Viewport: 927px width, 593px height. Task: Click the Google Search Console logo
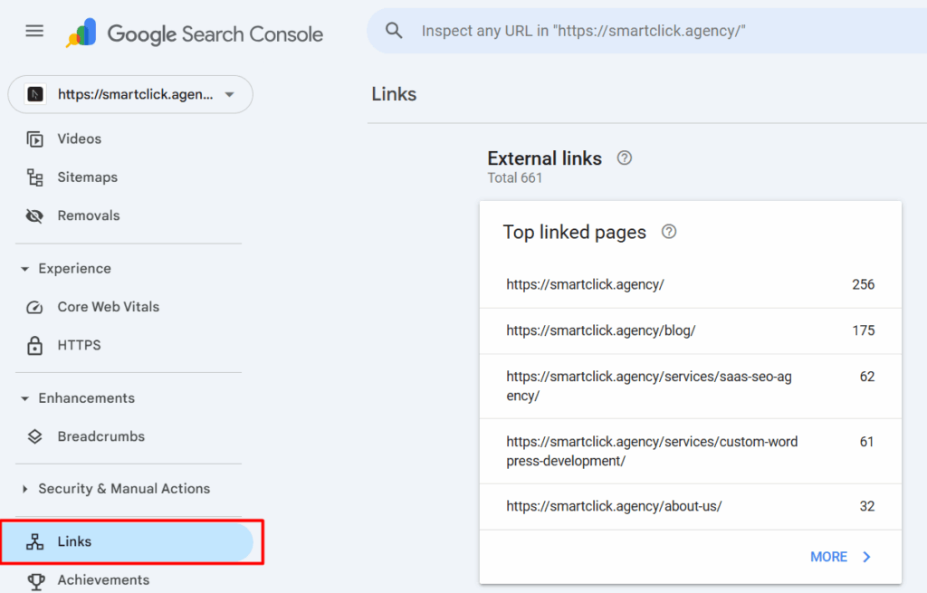tap(195, 33)
